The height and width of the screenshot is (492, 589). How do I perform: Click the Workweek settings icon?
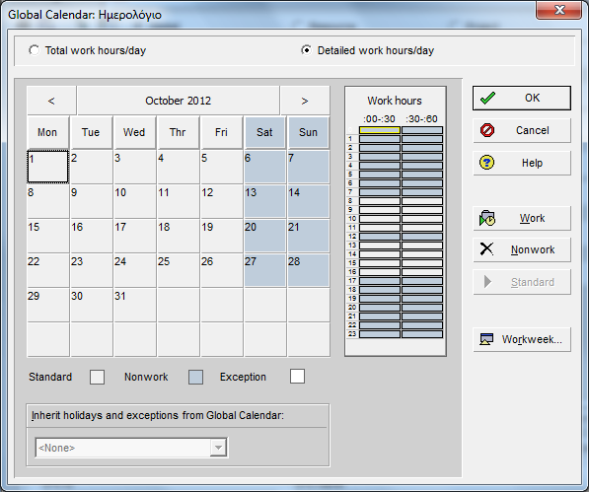(486, 339)
